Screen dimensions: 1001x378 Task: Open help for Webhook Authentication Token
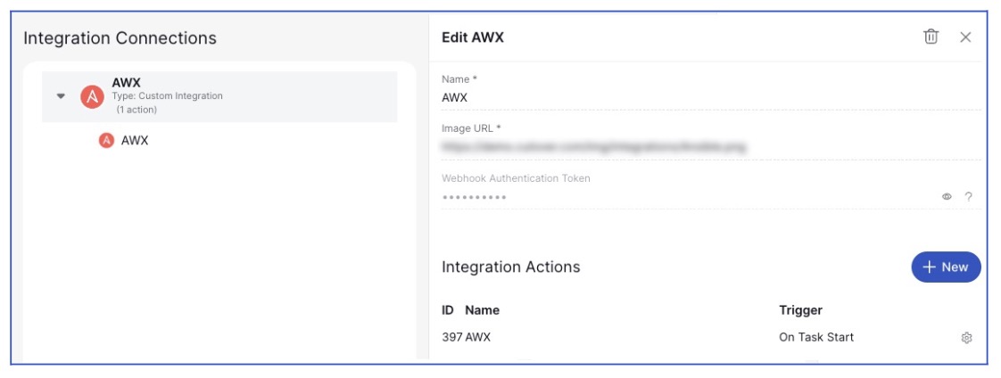point(969,197)
